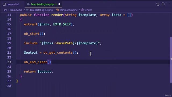Click the 'ob_get_contents' call

click(58, 53)
